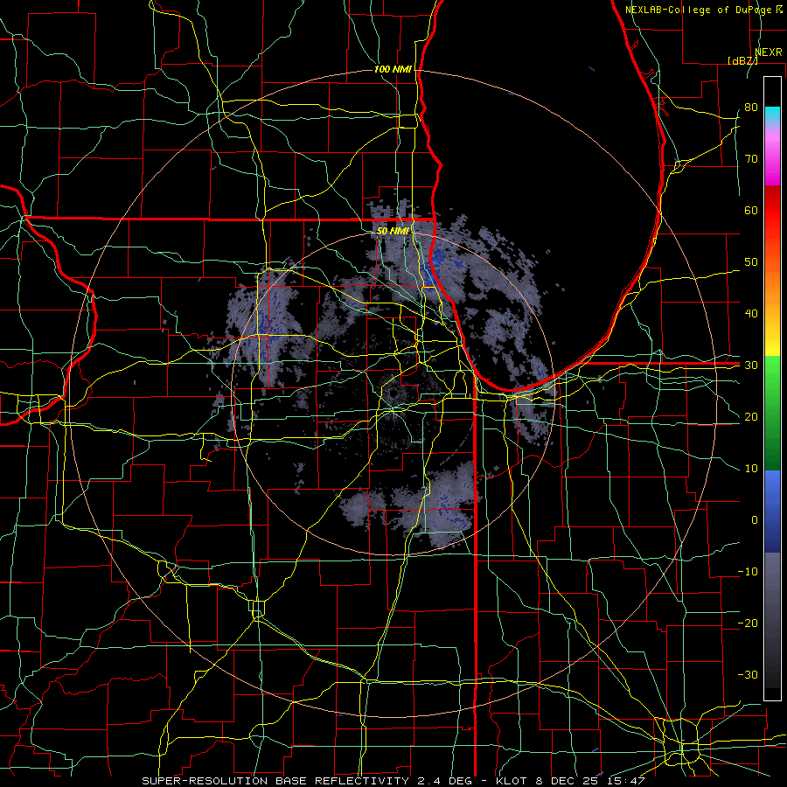Click the -30 value on the dBZ scale
Viewport: 787px width, 787px height.
click(748, 674)
